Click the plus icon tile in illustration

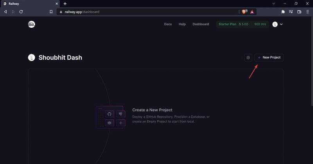pos(121,123)
